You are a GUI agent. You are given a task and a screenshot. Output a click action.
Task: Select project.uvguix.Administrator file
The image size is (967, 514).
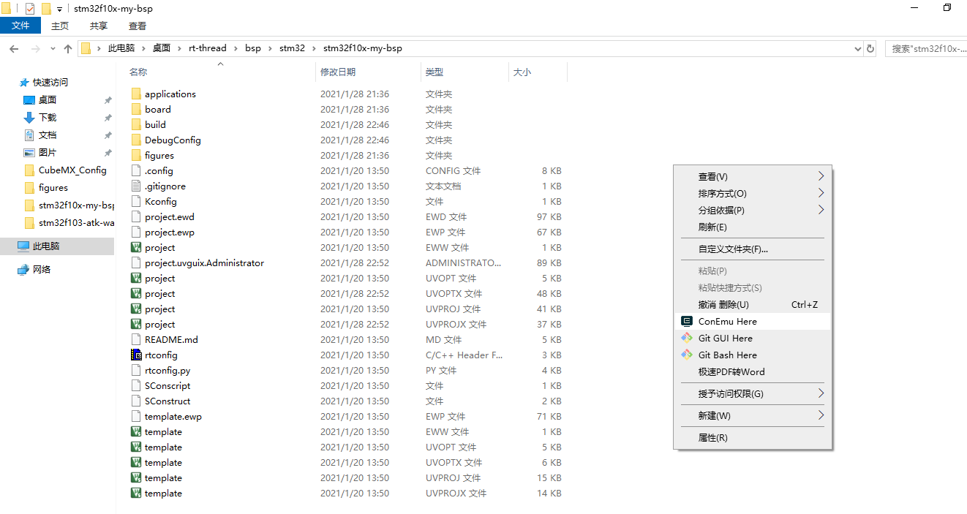point(204,262)
